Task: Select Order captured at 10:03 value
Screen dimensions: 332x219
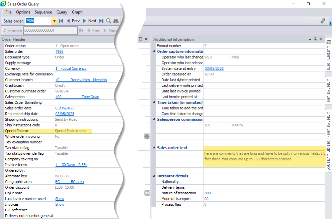Action: [209, 74]
